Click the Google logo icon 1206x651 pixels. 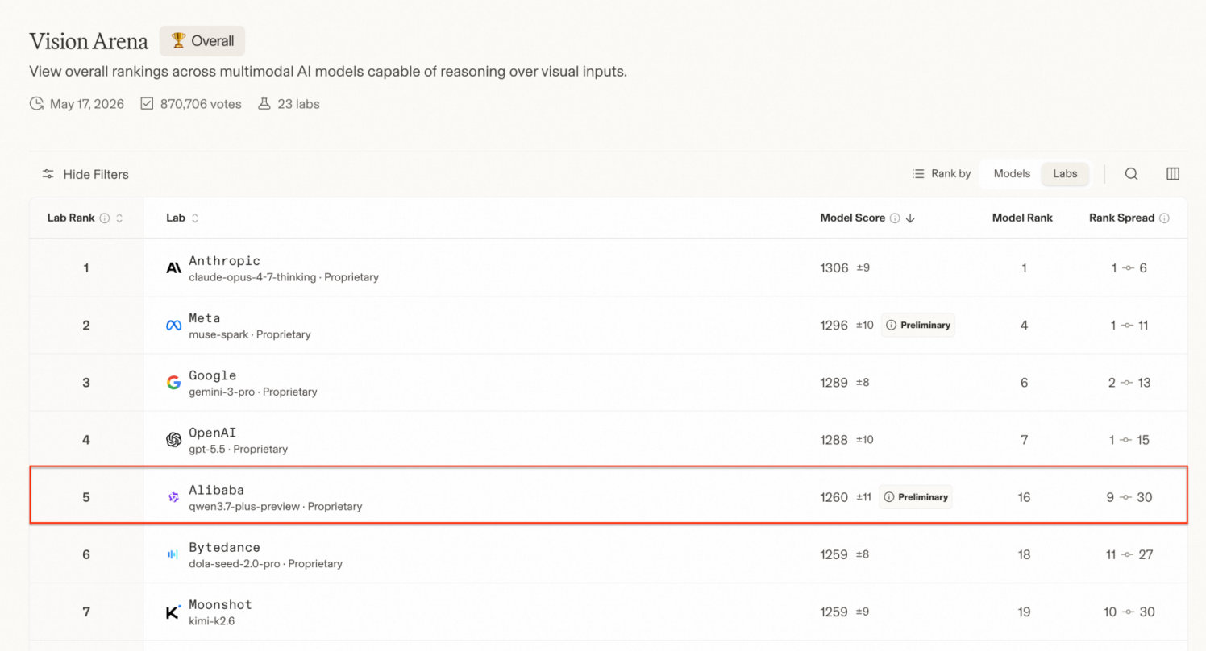click(173, 383)
